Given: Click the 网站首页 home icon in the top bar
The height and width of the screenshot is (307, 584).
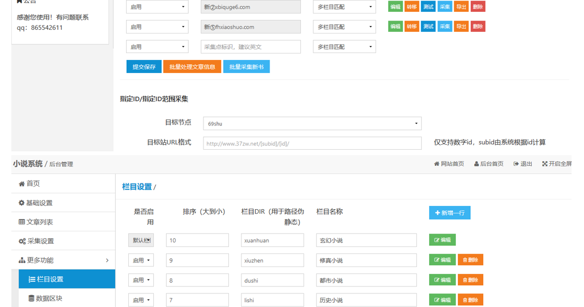Looking at the screenshot, I should tap(436, 164).
